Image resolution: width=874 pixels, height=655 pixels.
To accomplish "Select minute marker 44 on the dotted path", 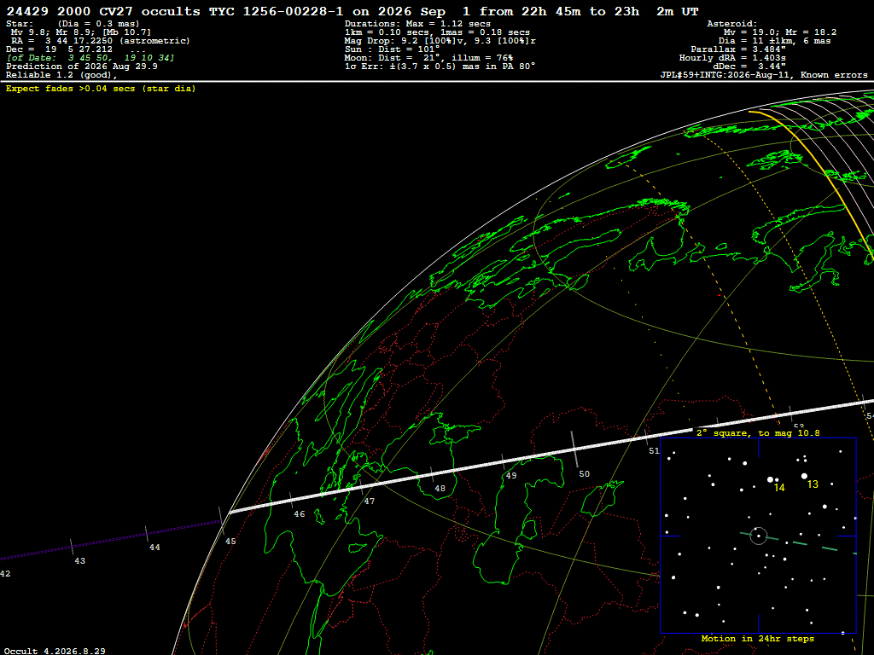I will coord(154,548).
